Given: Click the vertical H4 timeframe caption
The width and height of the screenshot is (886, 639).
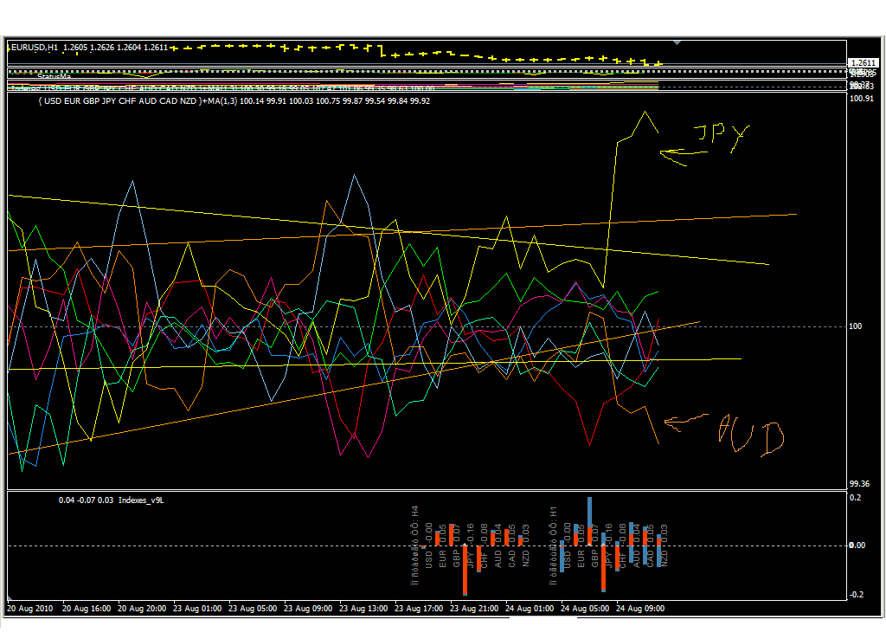Looking at the screenshot, I should coord(415,545).
